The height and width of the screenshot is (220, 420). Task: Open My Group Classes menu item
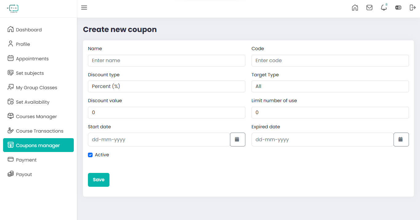[x=38, y=87]
